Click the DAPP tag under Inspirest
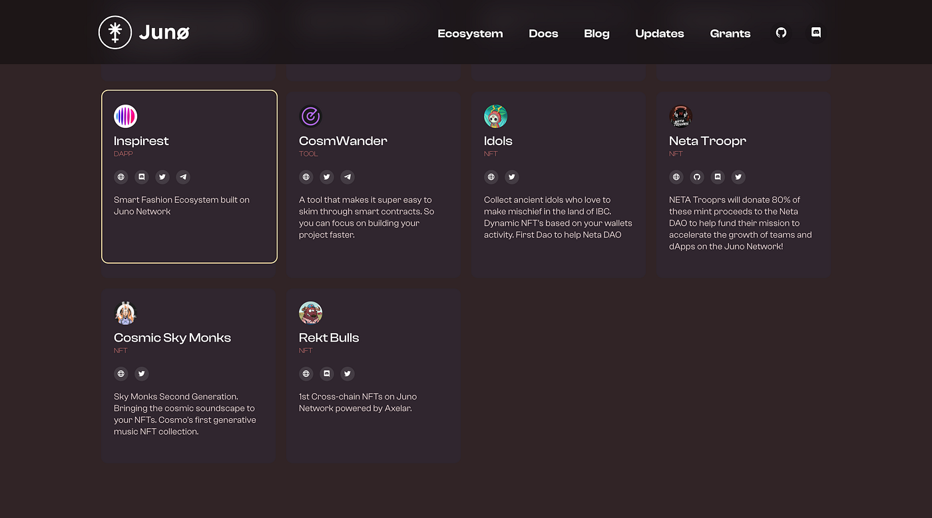 tap(123, 154)
